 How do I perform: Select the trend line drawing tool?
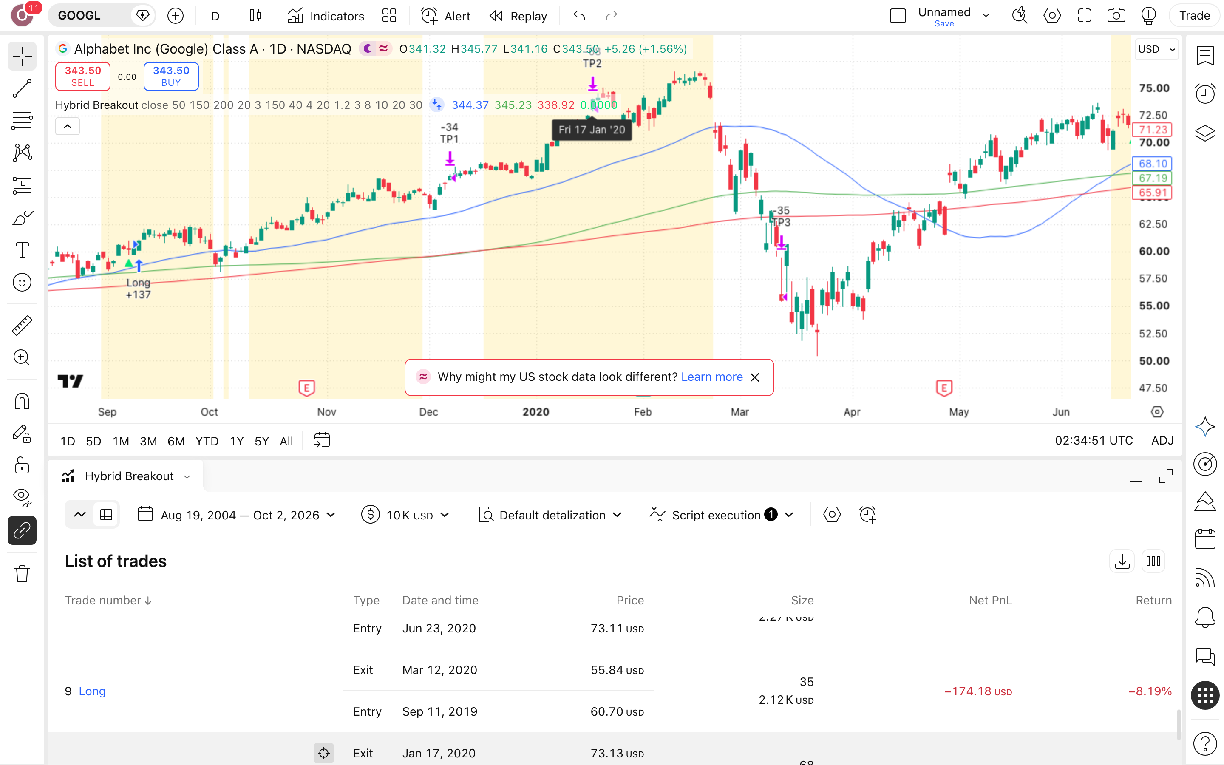point(22,88)
